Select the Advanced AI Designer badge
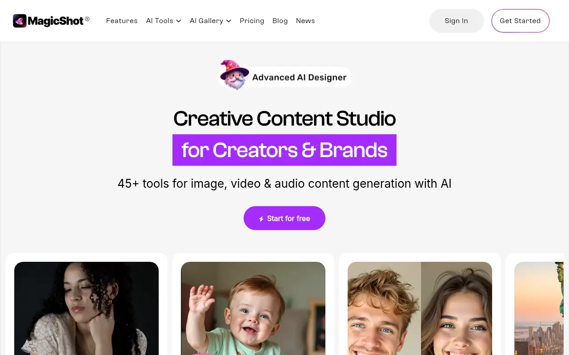The height and width of the screenshot is (355, 569). pyautogui.click(x=285, y=77)
